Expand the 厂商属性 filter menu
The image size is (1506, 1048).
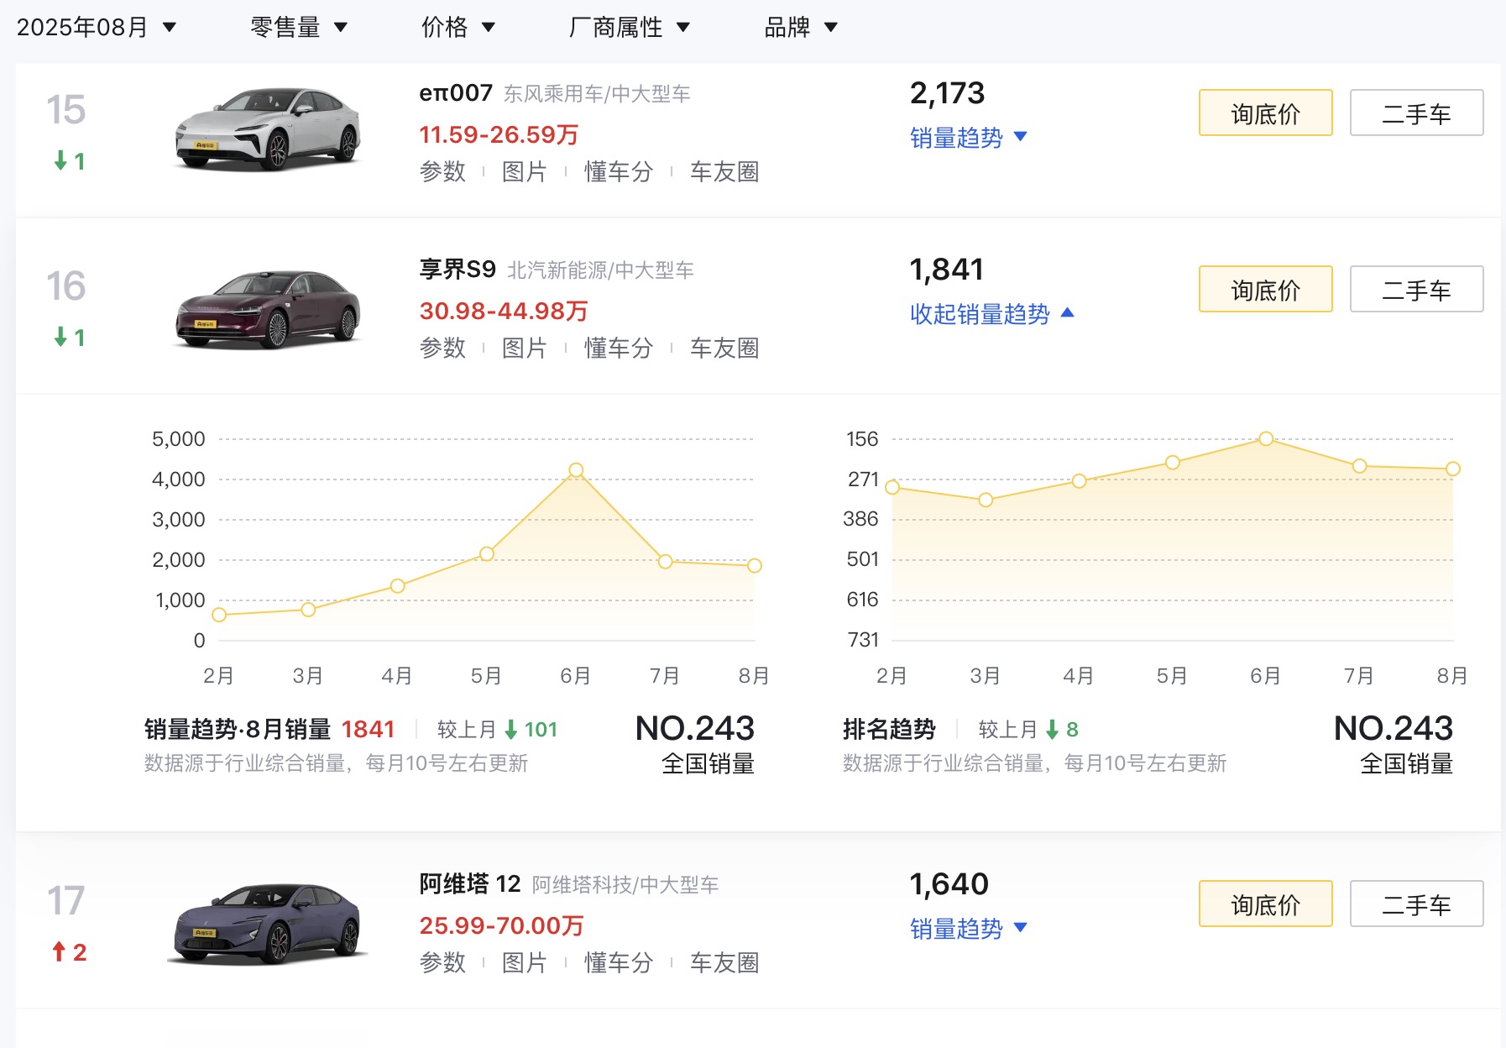point(629,27)
